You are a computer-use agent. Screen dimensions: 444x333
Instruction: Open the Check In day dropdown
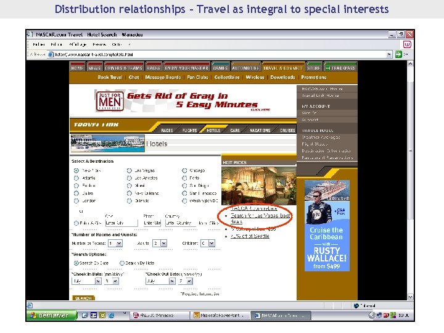115,281
